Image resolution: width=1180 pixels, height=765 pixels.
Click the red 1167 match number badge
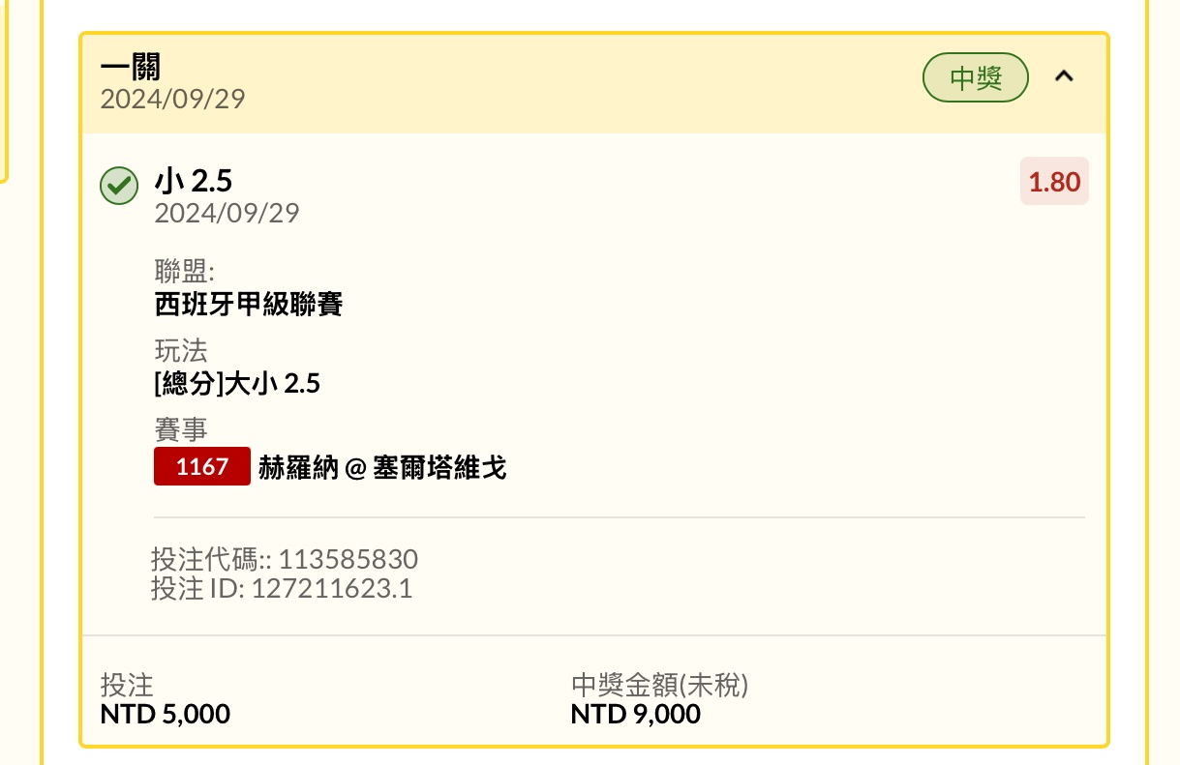[202, 467]
